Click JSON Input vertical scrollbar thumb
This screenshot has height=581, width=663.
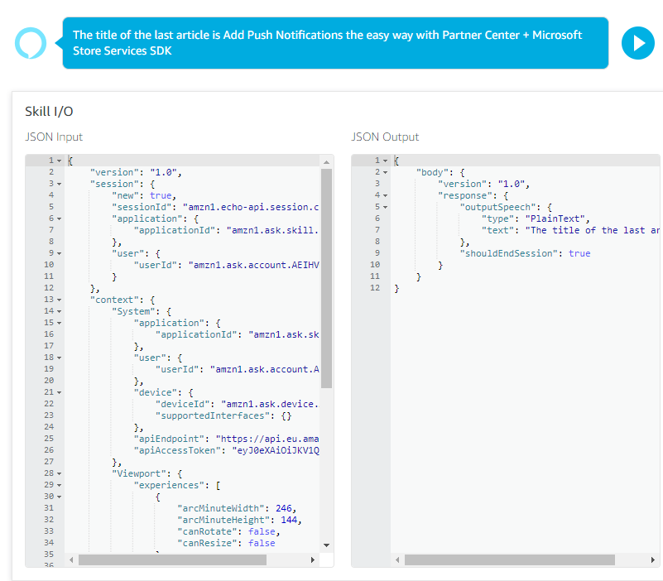coord(326,278)
